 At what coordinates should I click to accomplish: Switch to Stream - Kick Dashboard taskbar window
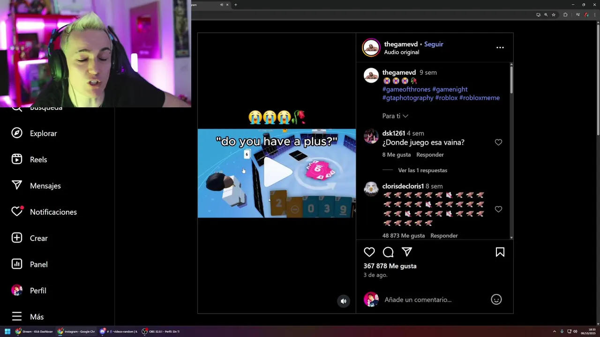click(34, 331)
